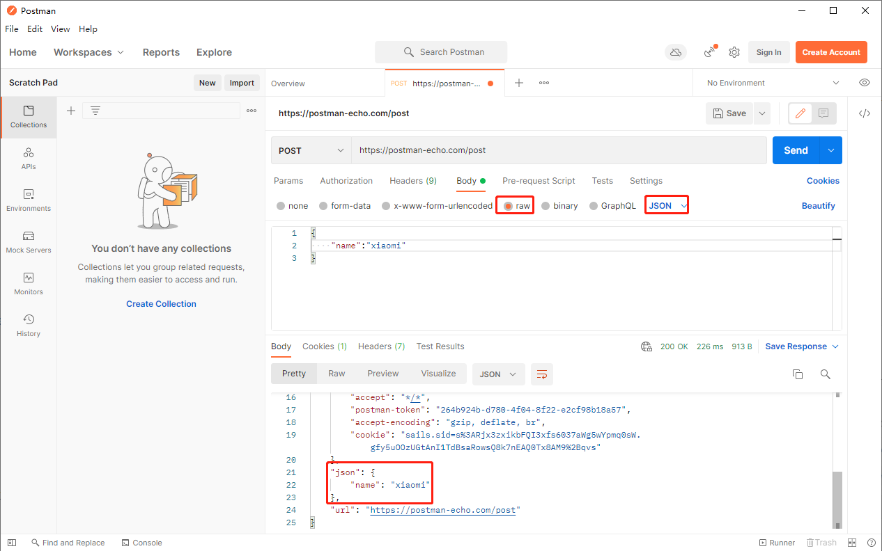882x551 pixels.
Task: Switch to the request Headers (9) tab
Action: [x=413, y=181]
